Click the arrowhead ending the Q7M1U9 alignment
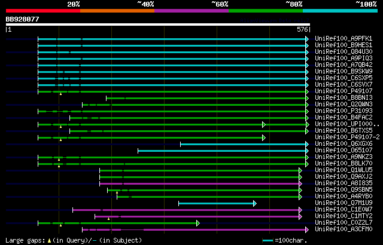The width and height of the screenshot is (383, 245). (255, 204)
